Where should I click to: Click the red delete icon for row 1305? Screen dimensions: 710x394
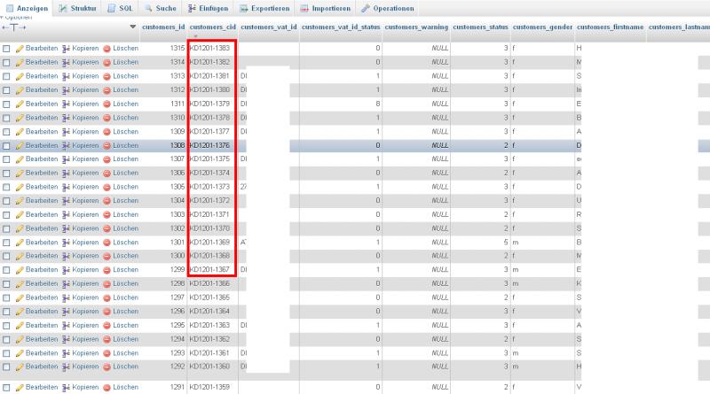(x=107, y=187)
